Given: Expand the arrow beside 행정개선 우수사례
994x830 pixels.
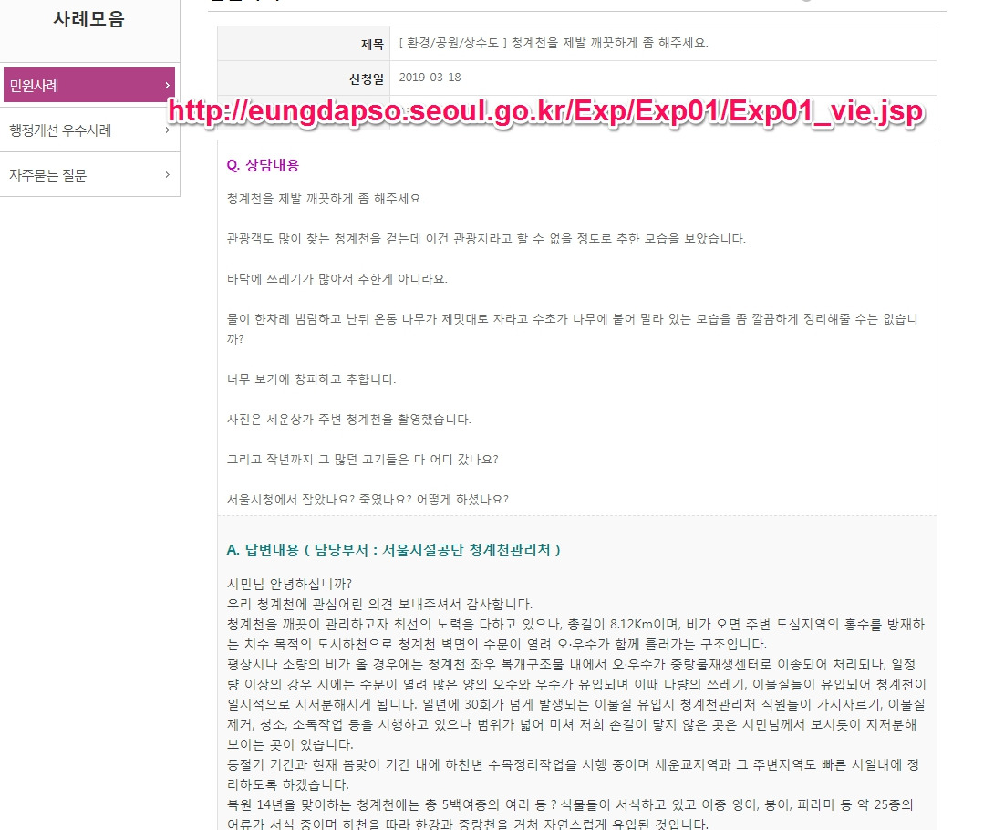Looking at the screenshot, I should [167, 129].
